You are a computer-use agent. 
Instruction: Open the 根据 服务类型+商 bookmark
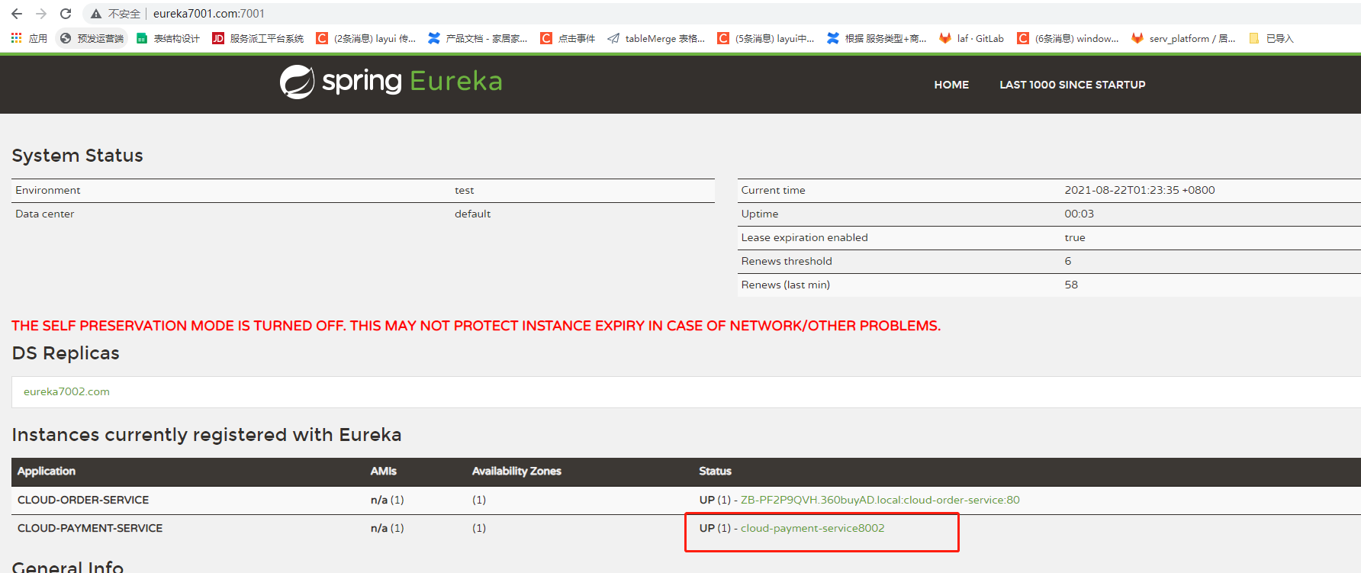tap(877, 38)
